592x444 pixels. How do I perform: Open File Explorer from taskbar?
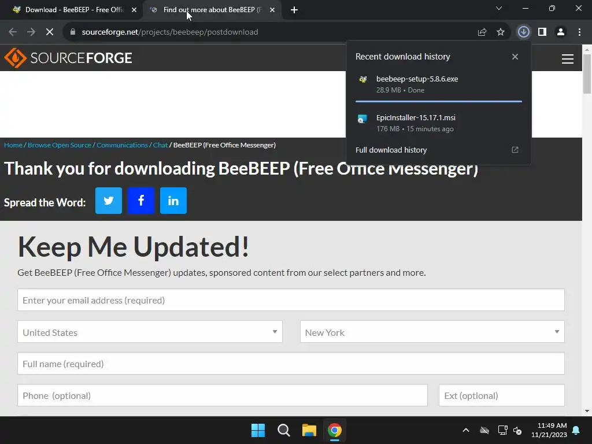(x=309, y=430)
